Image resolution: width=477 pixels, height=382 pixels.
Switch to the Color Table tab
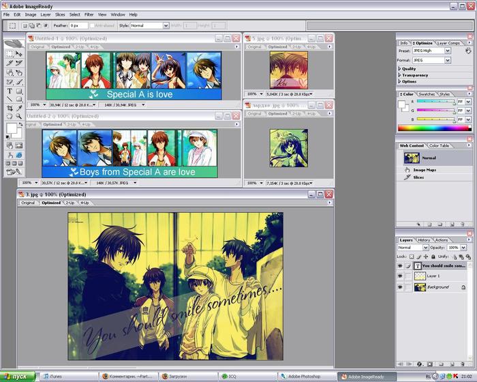(439, 145)
